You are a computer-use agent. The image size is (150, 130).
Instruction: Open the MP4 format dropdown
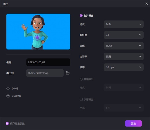tap(124, 24)
